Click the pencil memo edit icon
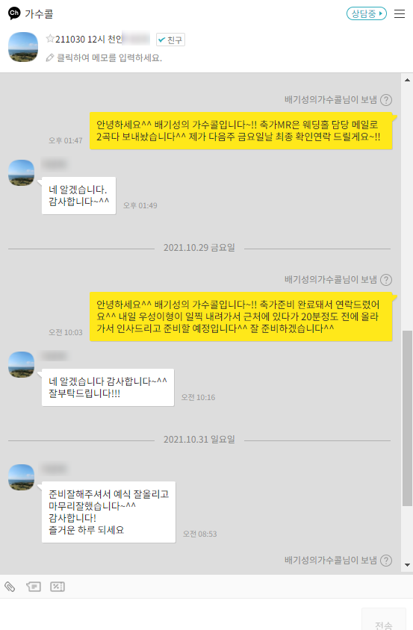Screen dimensions: 413x630 pos(50,58)
